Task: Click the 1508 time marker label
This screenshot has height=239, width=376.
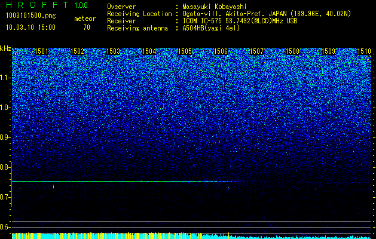Action: 293,51
